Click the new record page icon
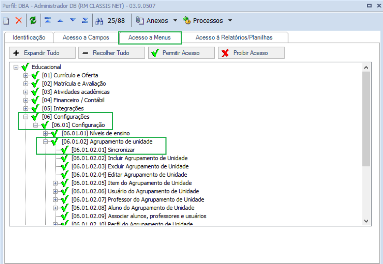The width and height of the screenshot is (383, 264). pyautogui.click(x=6, y=21)
